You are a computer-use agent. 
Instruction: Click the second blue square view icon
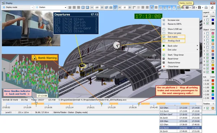[x=87, y=8]
